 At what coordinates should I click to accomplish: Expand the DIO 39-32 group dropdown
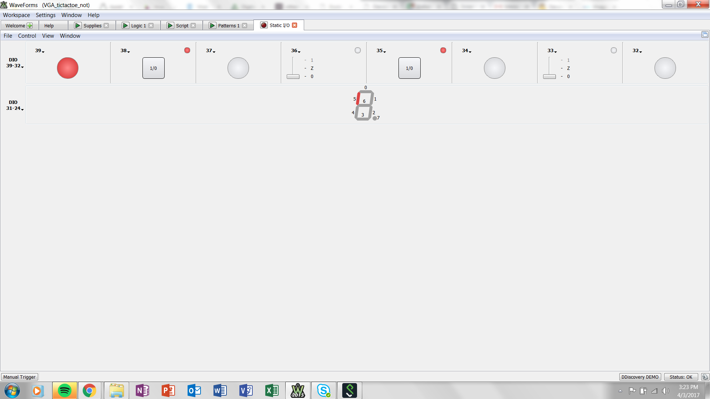pyautogui.click(x=15, y=63)
